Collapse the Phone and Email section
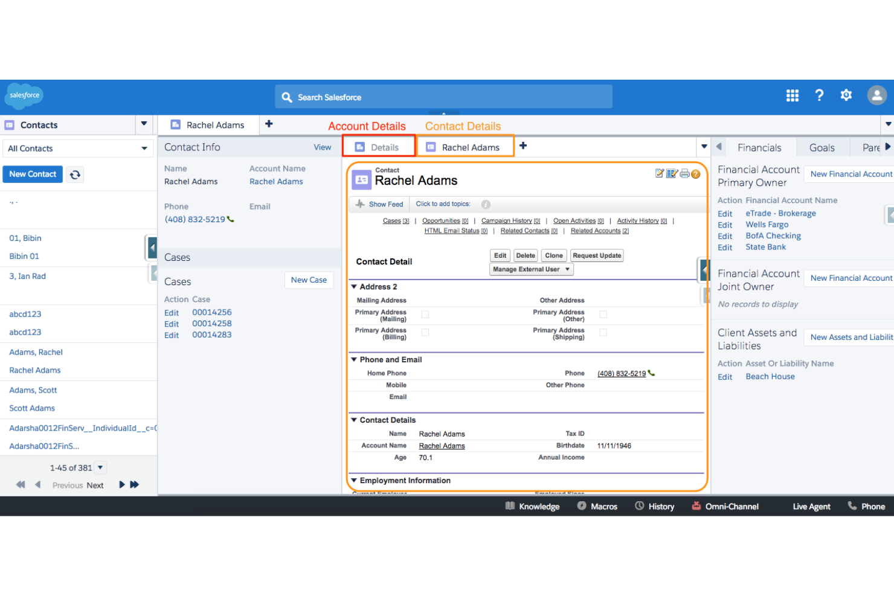 point(353,359)
